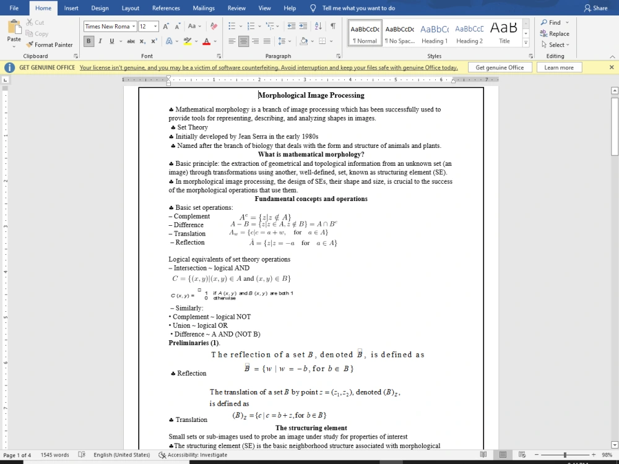Screen dimensions: 619x464
Task: Increase font size with the Grow Font icon
Action: (166, 27)
